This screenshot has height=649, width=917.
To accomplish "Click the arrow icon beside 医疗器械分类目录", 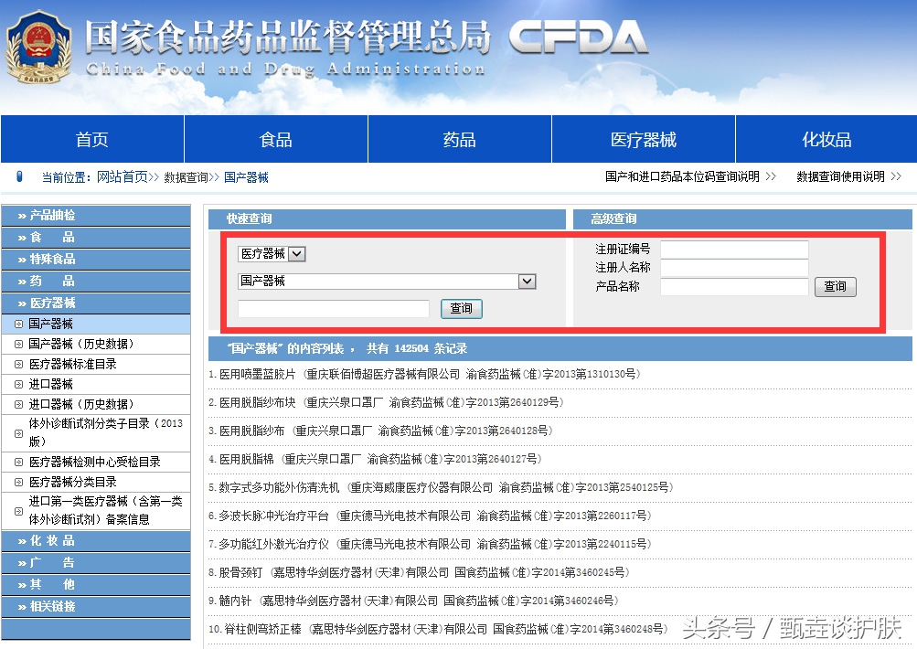I will (x=18, y=482).
